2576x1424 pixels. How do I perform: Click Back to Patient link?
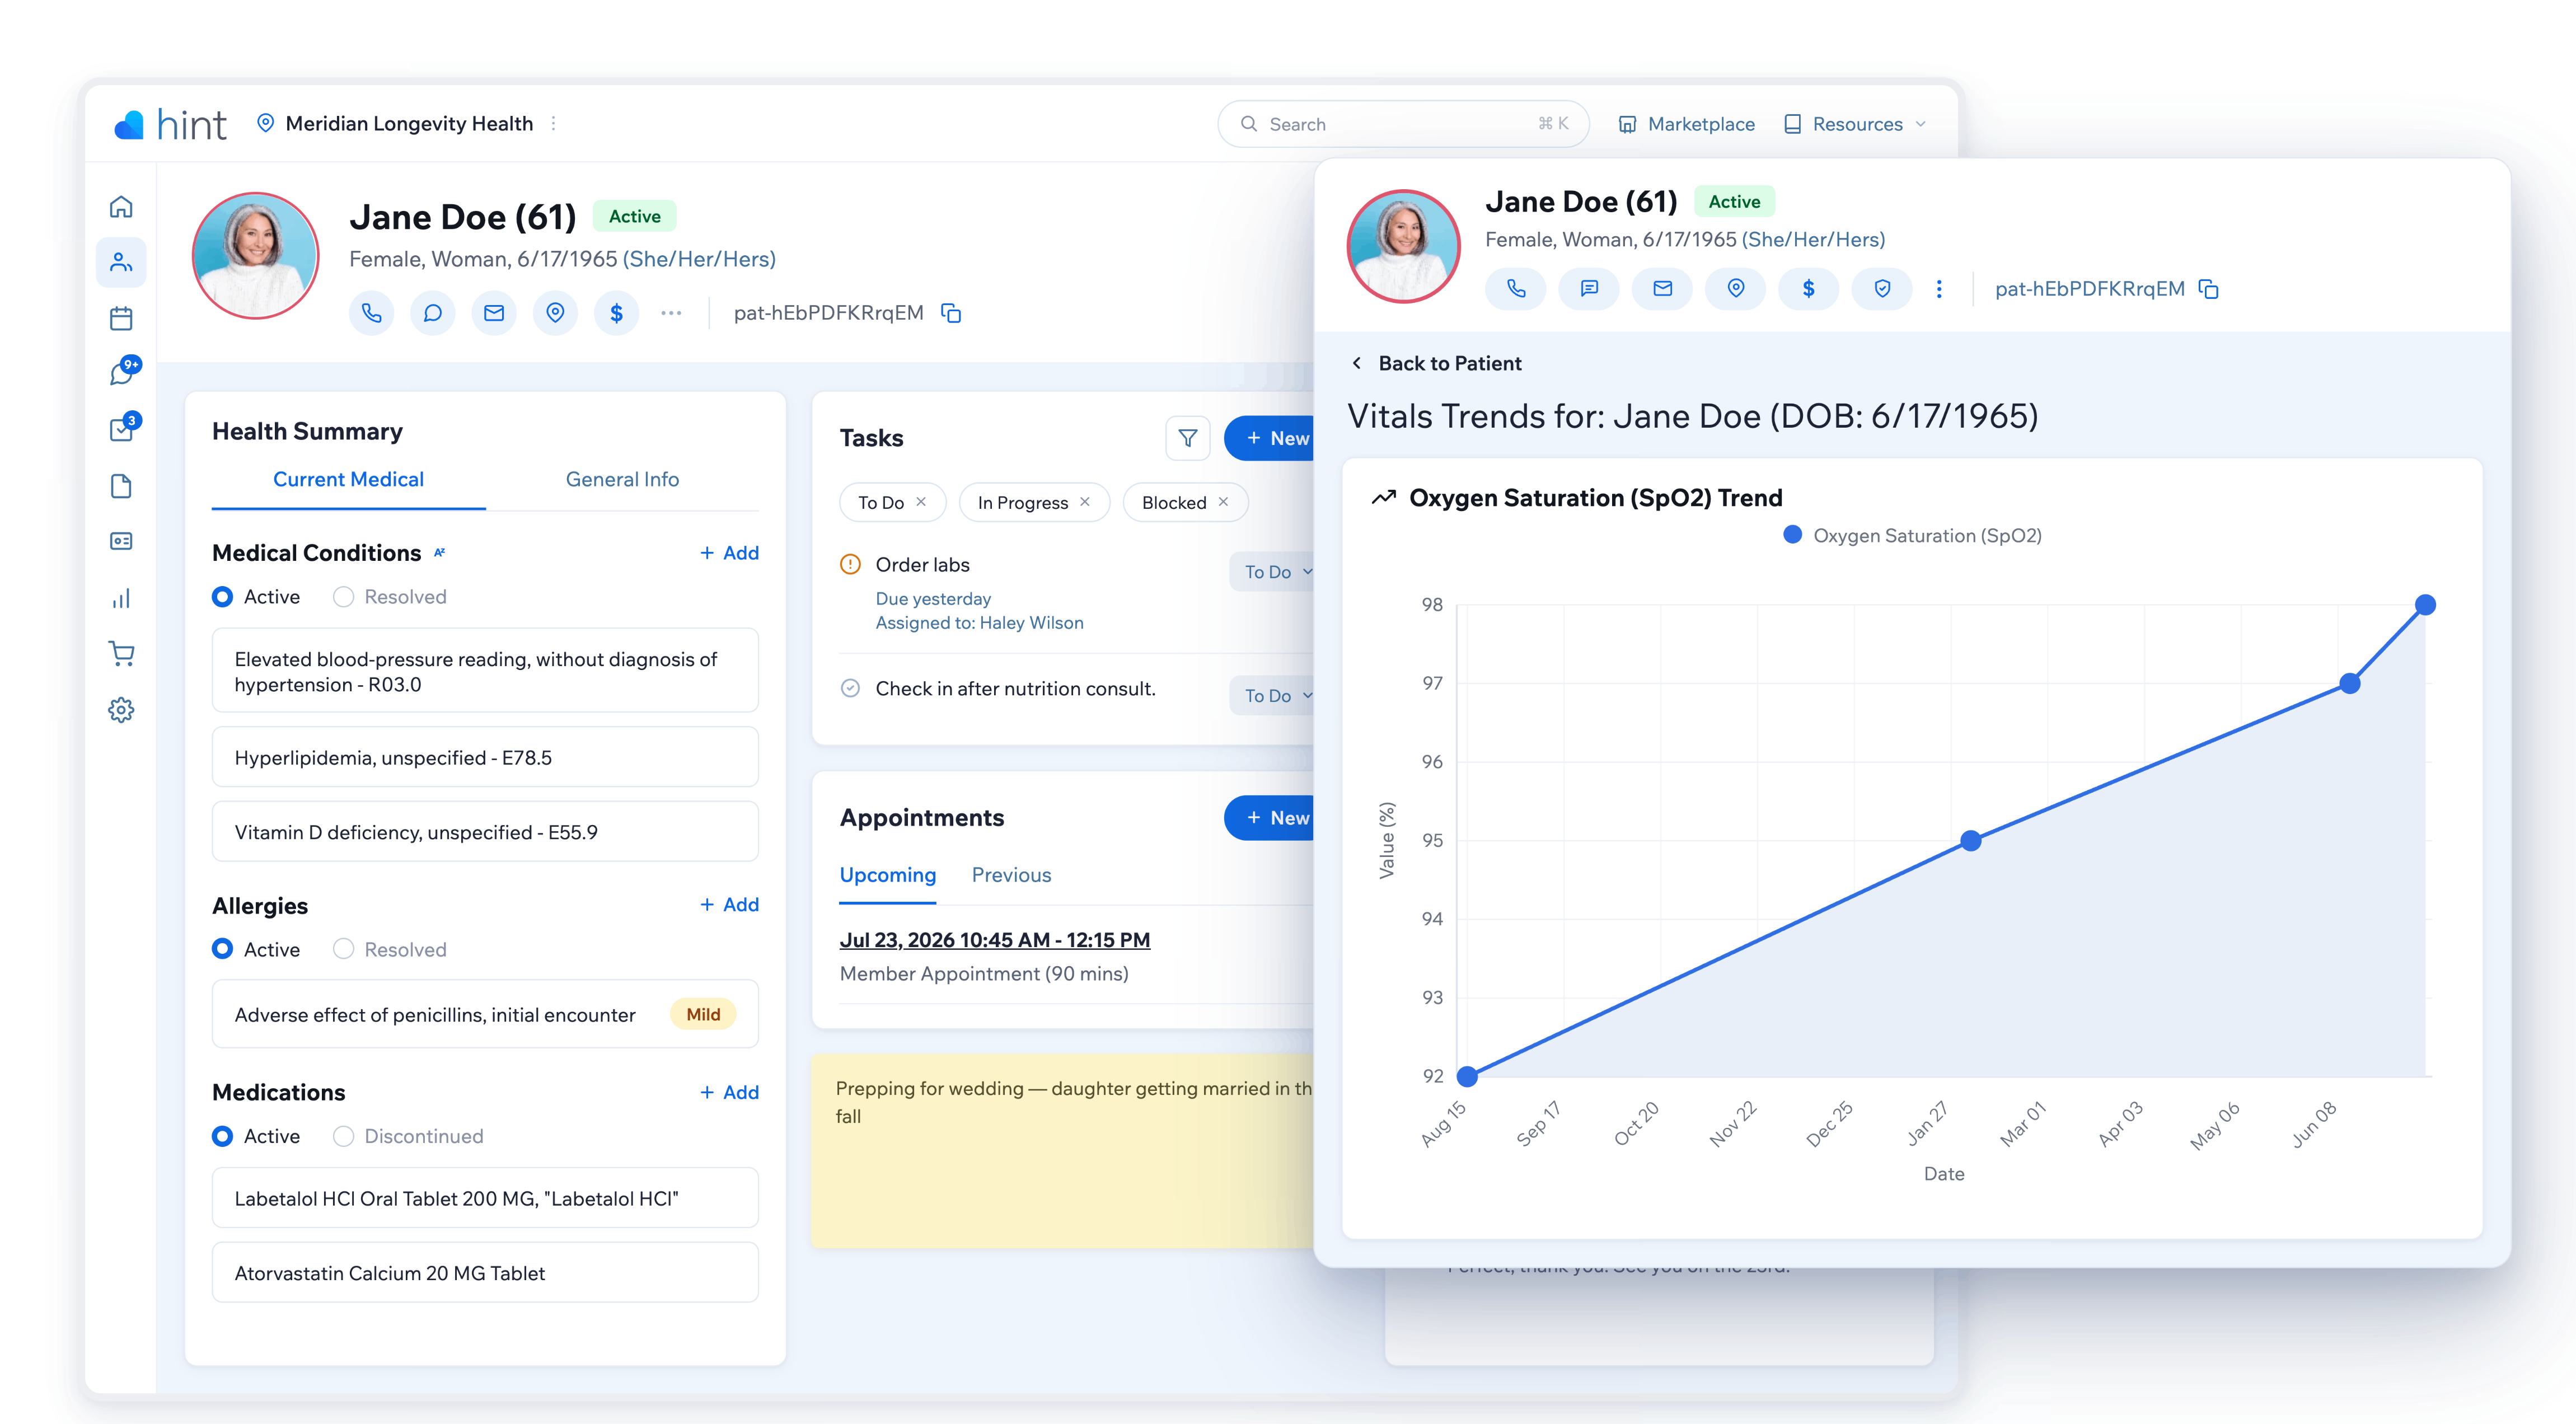(x=1436, y=363)
